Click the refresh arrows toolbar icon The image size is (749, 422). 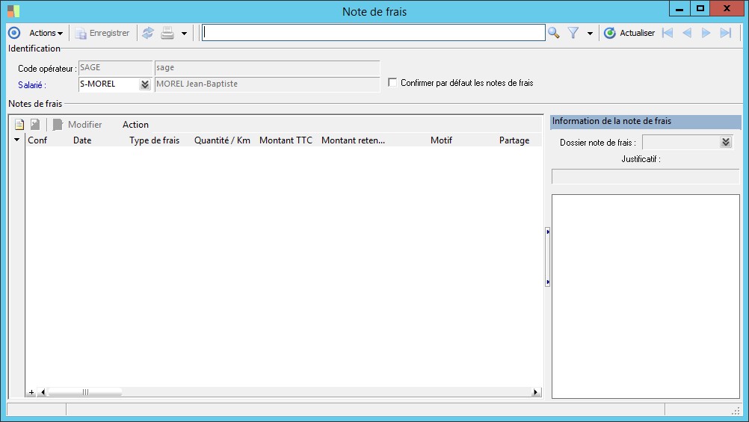click(148, 33)
